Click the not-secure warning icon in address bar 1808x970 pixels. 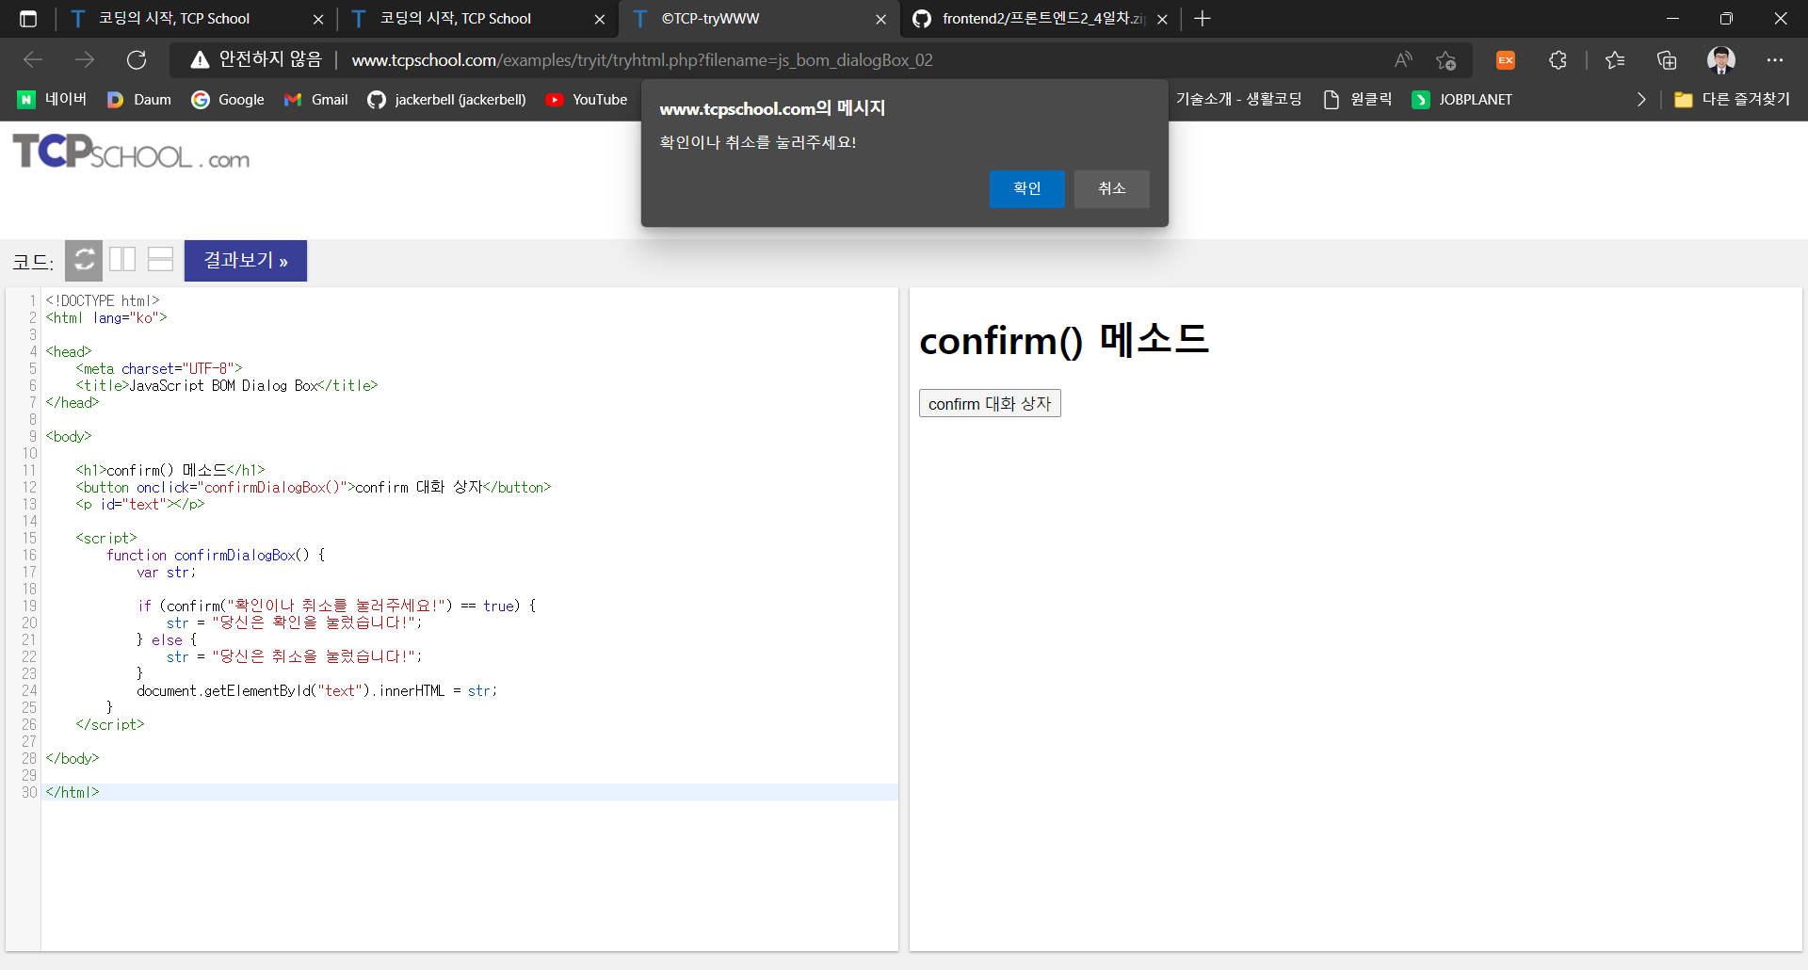tap(200, 60)
